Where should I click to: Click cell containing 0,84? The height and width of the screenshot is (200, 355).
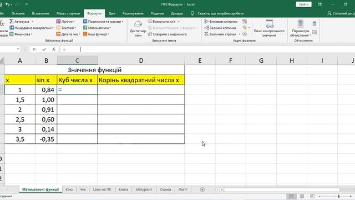point(46,90)
